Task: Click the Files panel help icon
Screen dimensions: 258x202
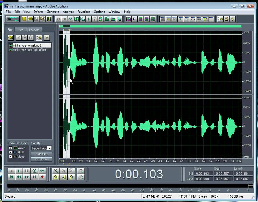Action: (47, 38)
